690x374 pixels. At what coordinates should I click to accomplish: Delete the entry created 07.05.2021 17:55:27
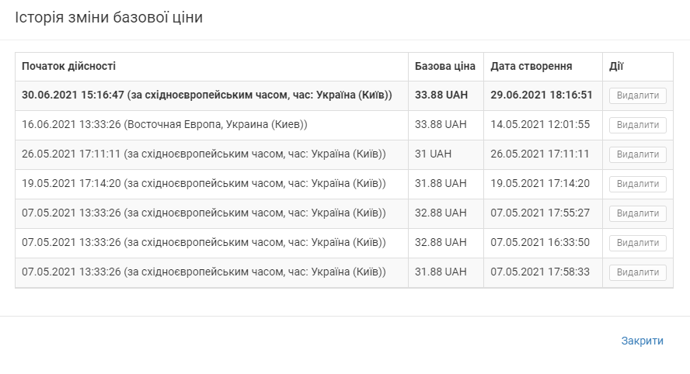coord(637,213)
